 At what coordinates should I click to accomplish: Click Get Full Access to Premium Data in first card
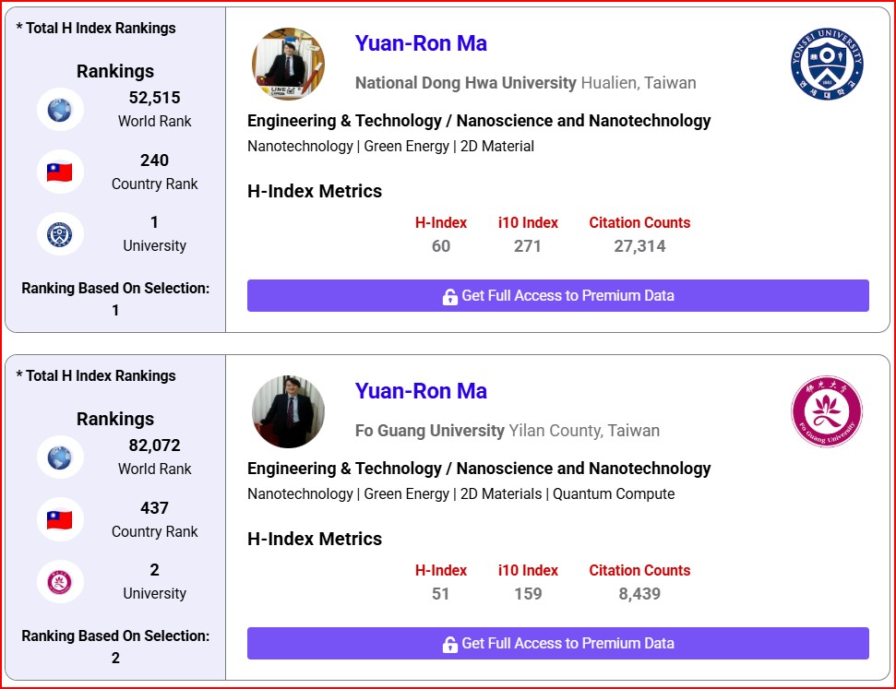557,295
